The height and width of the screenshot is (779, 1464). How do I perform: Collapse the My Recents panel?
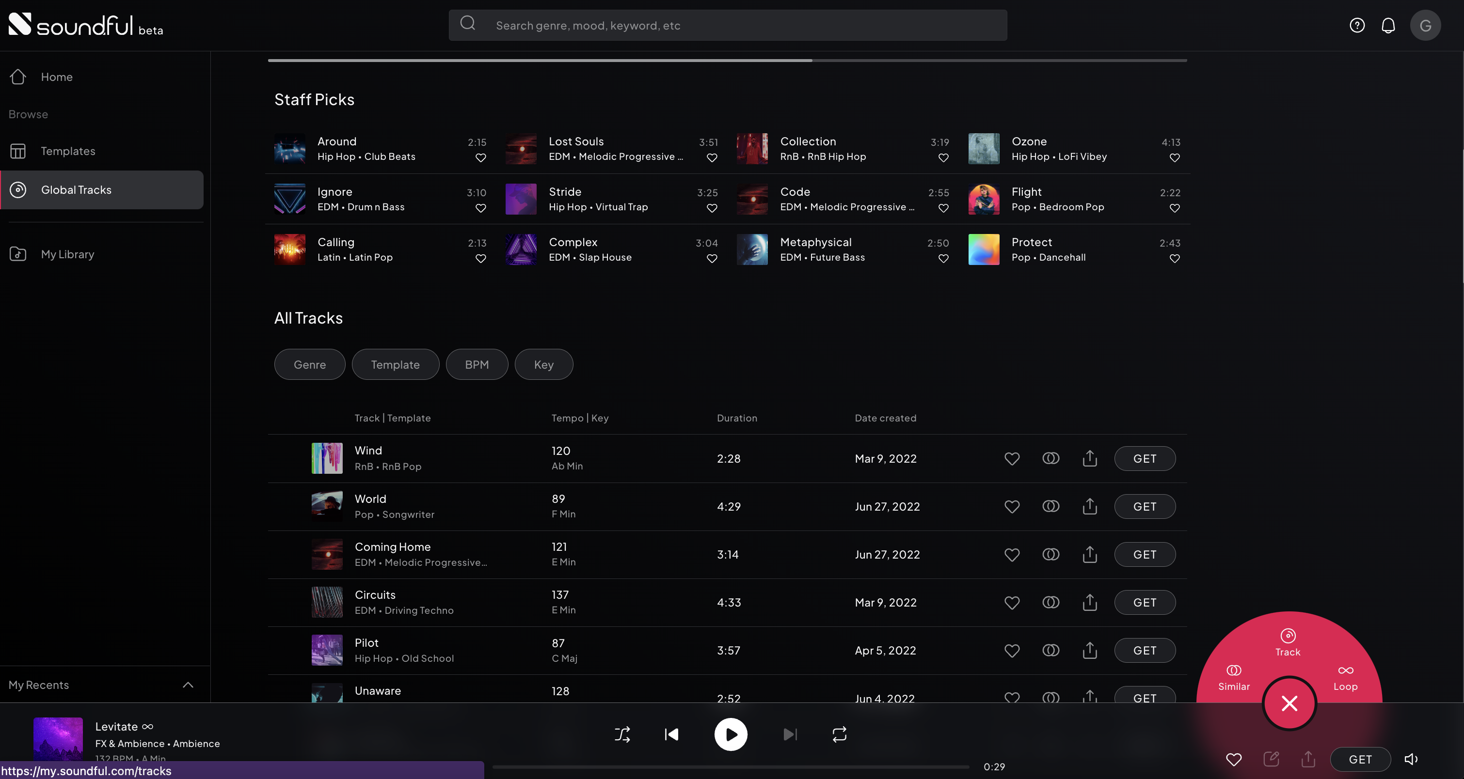(x=188, y=685)
